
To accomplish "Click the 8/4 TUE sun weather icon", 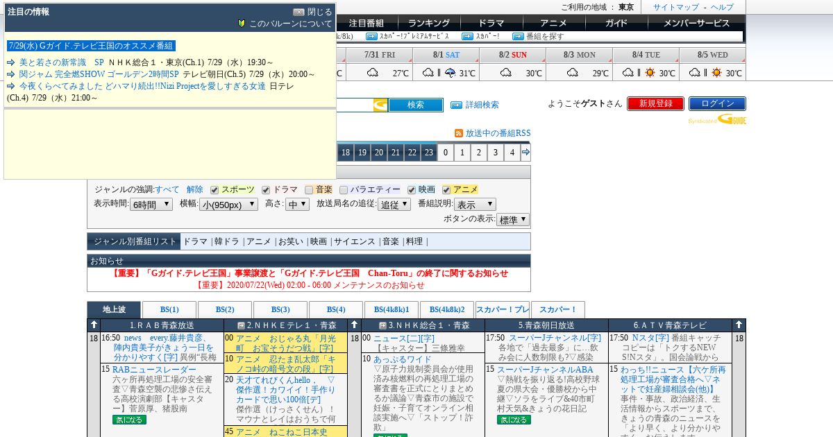I will (650, 73).
